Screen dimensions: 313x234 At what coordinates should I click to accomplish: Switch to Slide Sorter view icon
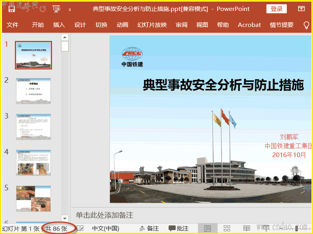pyautogui.click(x=227, y=228)
